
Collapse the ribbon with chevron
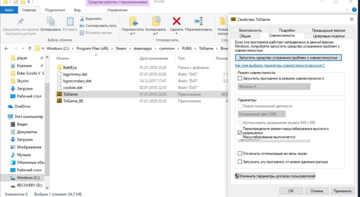pyautogui.click(x=347, y=10)
